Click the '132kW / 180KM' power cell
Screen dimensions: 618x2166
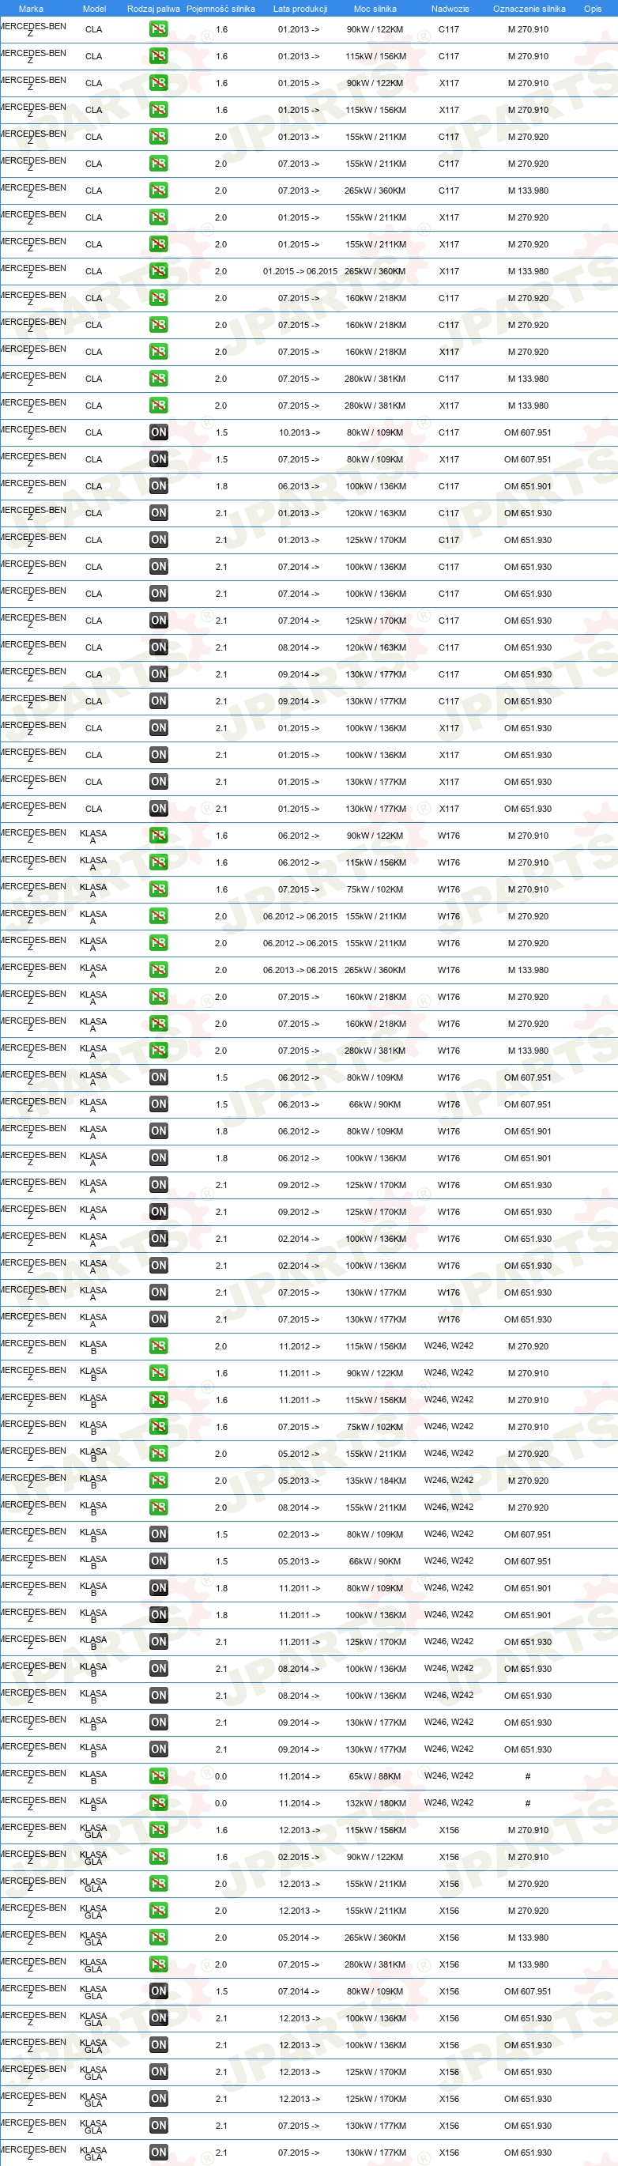point(375,1802)
